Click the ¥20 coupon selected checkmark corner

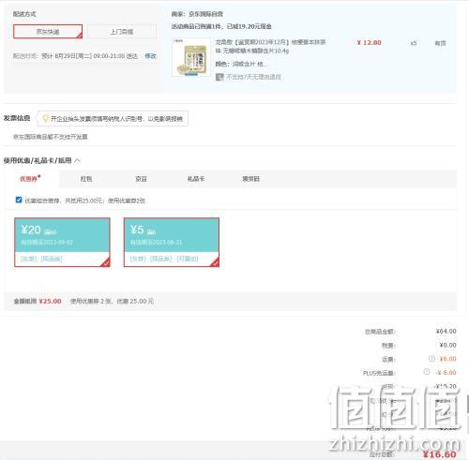[x=106, y=262]
